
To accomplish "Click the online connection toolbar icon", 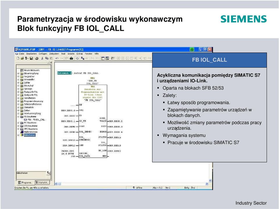I will (83, 58).
